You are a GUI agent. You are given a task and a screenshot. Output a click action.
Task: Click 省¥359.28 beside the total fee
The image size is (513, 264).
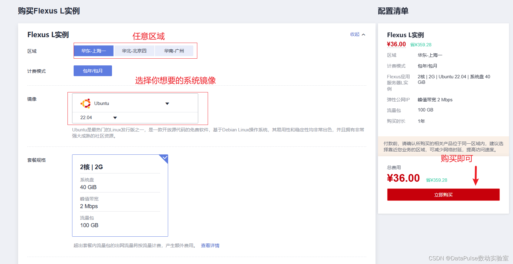coord(437,180)
